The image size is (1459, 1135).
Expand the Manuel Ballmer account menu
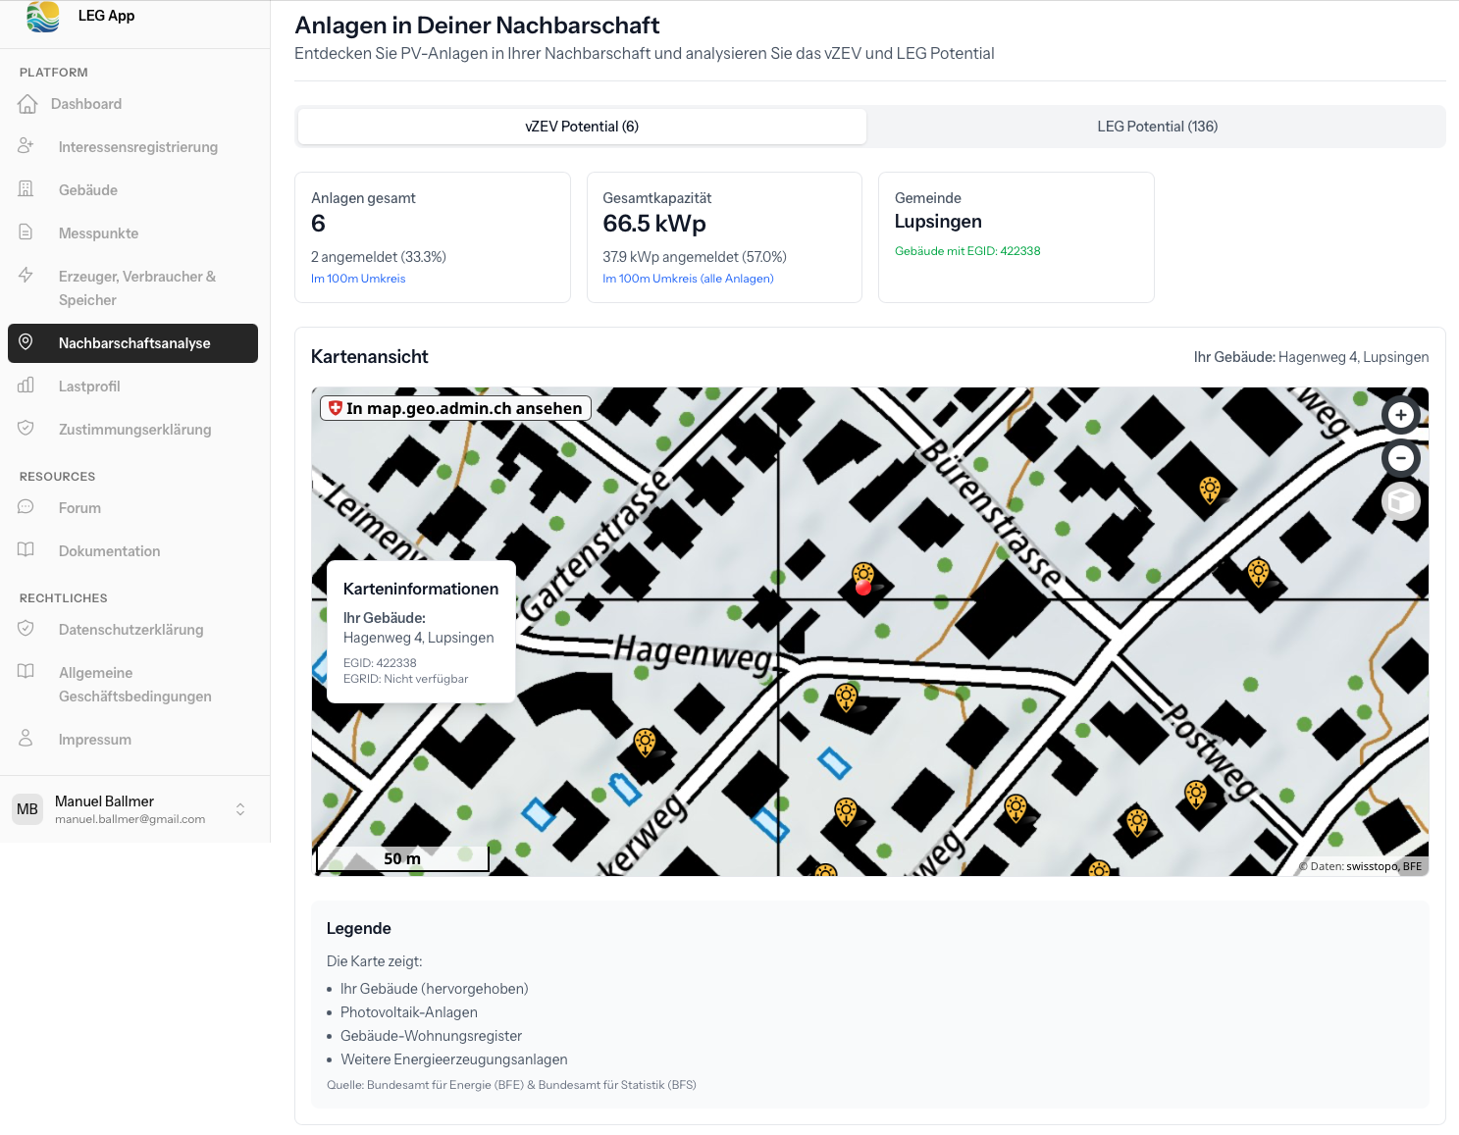point(240,809)
